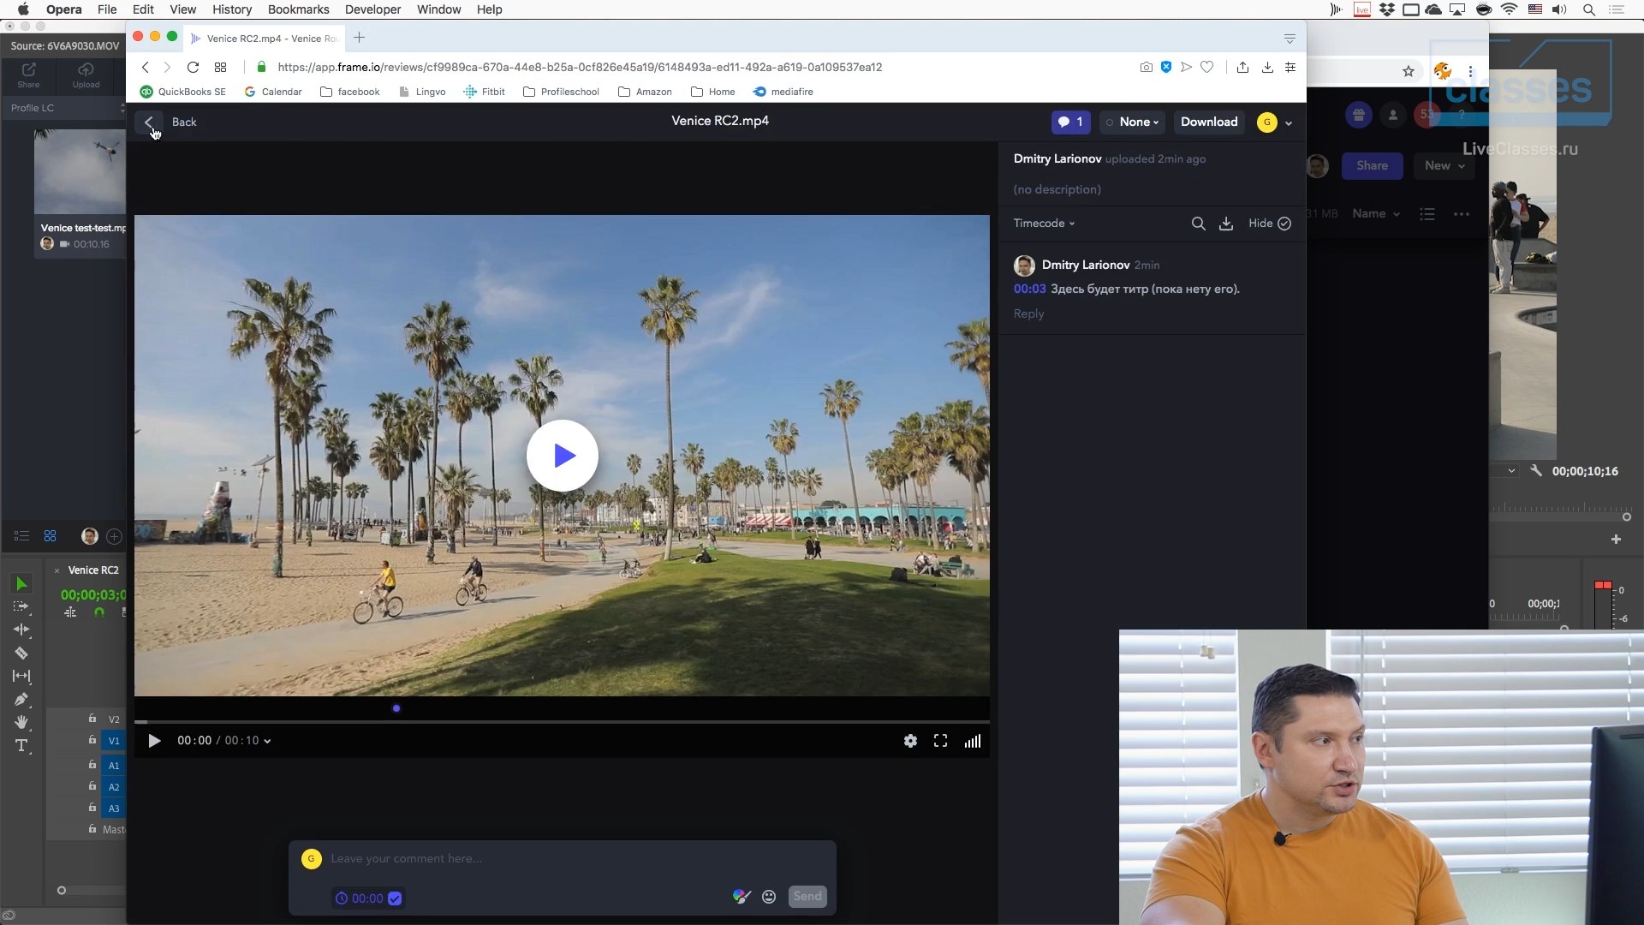Viewport: 1644px width, 925px height.
Task: Click the search comments magnifier icon
Action: pos(1198,224)
